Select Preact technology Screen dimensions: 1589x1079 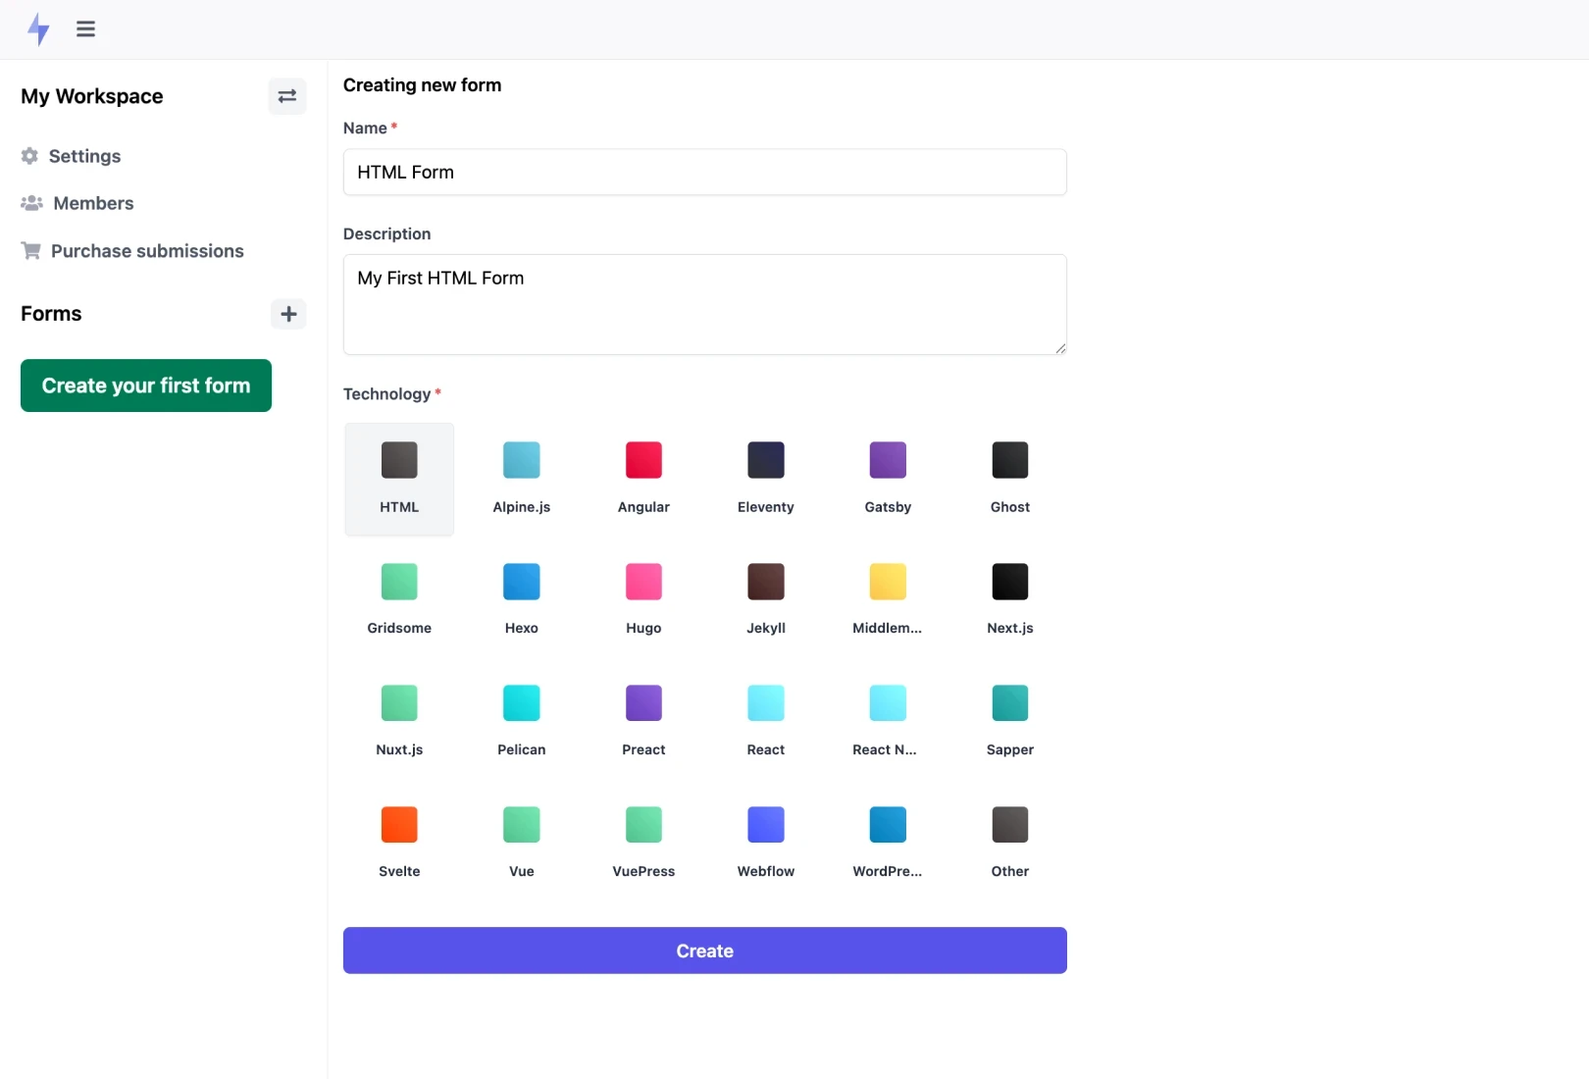643,722
